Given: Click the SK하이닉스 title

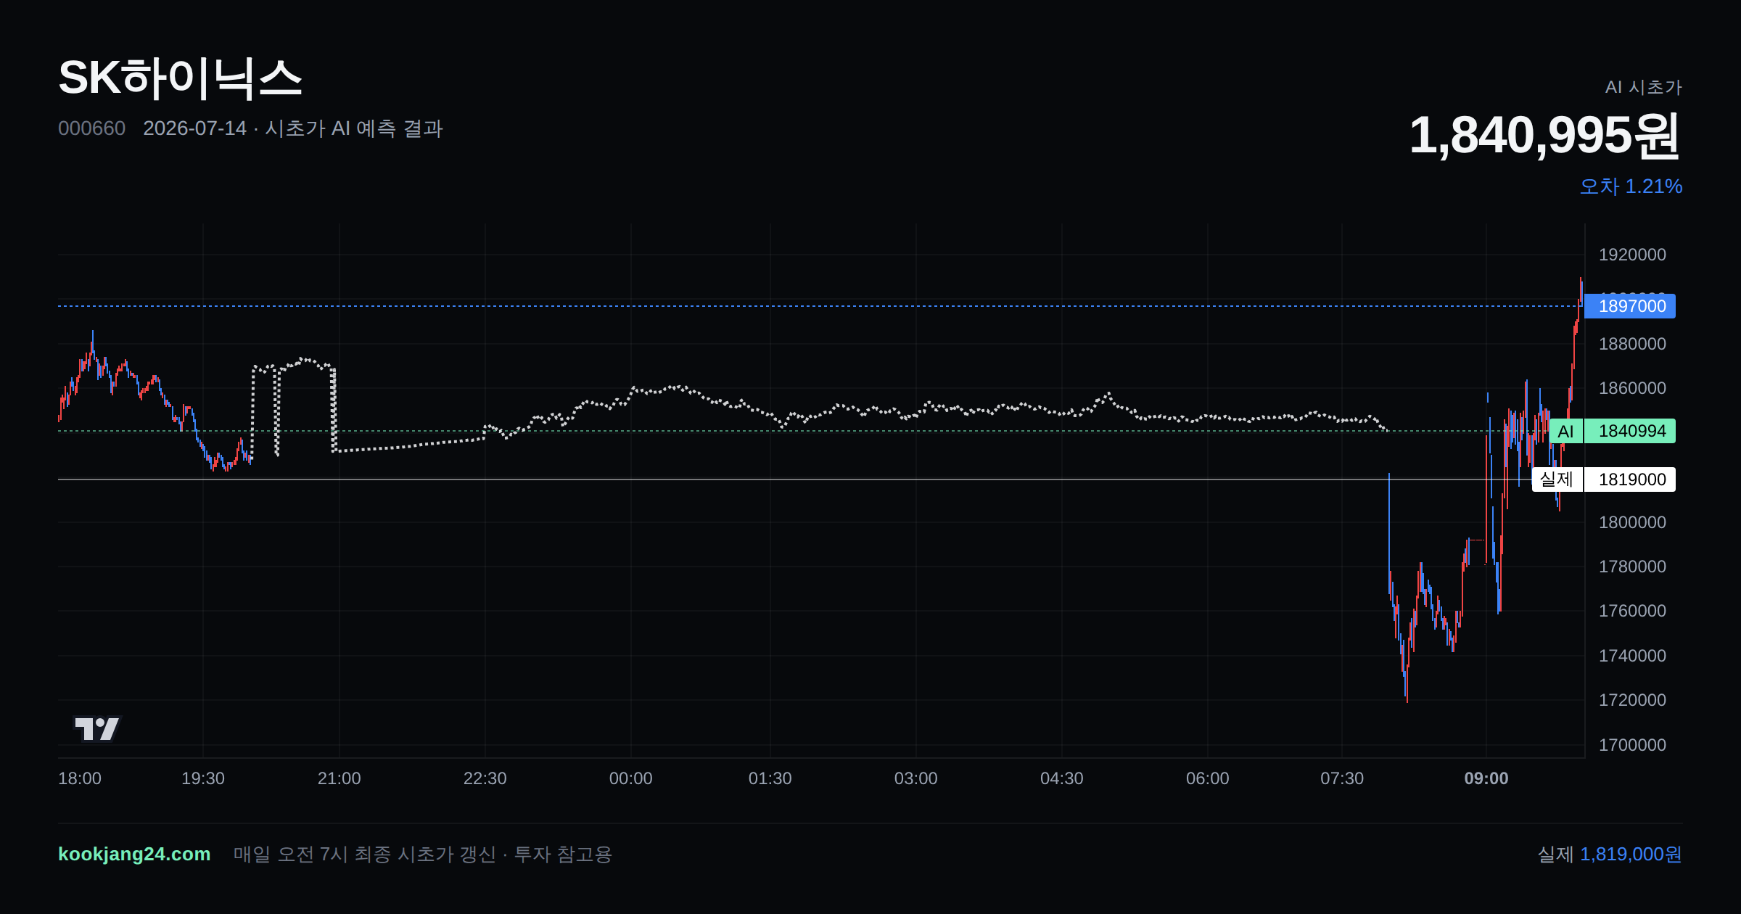Looking at the screenshot, I should pos(180,78).
